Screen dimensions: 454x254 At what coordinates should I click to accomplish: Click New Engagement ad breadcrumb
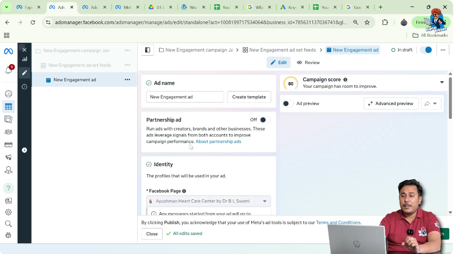tap(353, 50)
